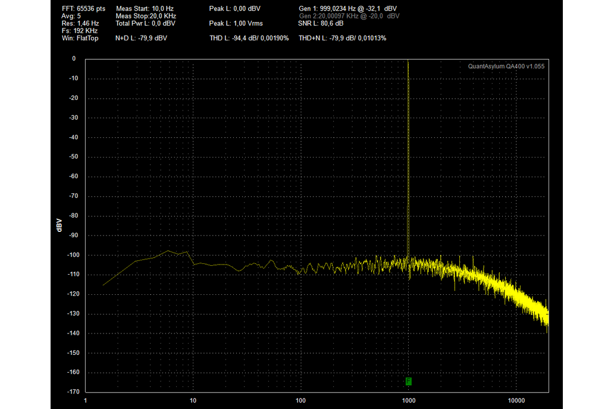
Task: Click the 10000 x-axis frequency label
Action: point(516,401)
